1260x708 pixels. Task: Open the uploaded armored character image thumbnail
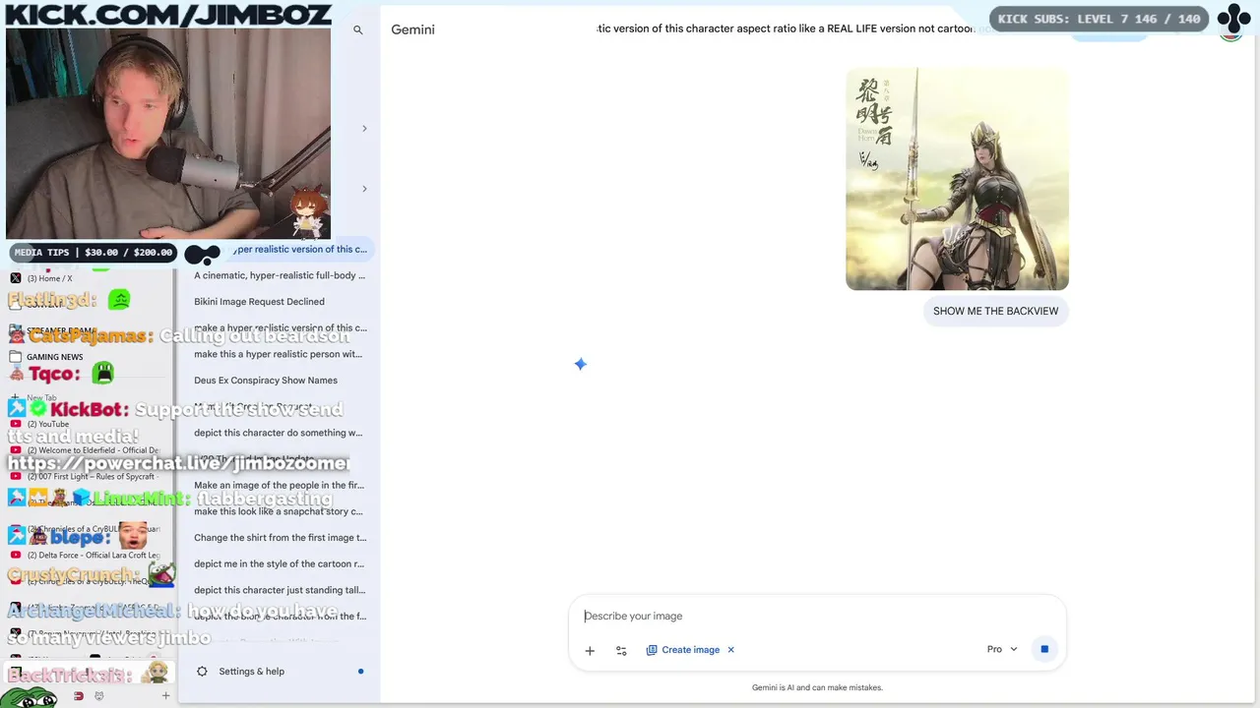[x=957, y=179]
